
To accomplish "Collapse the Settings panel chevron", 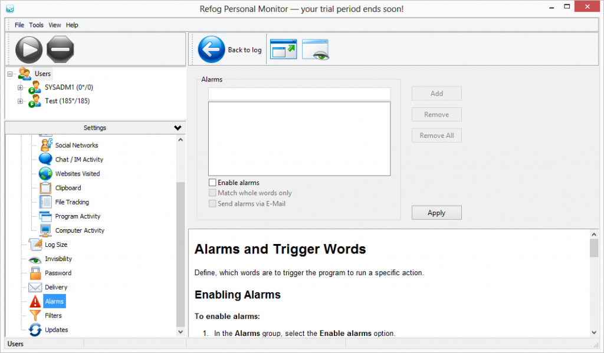I will 178,128.
